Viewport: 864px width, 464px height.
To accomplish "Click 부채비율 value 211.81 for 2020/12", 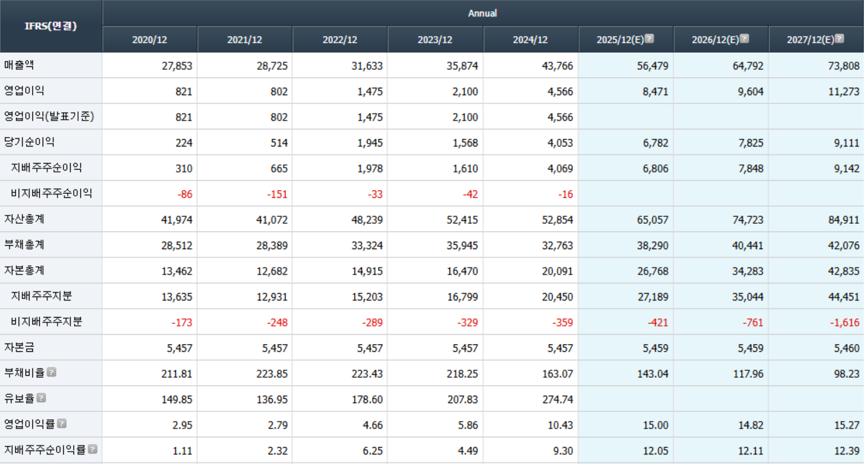I will click(177, 374).
